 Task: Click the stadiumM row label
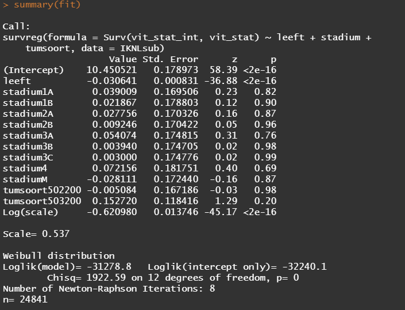click(x=25, y=179)
